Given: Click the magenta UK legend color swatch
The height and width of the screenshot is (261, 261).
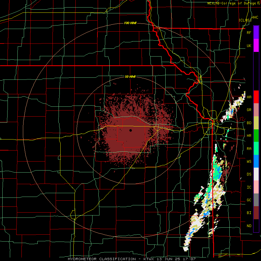Looking at the screenshot, I should [x=256, y=46].
